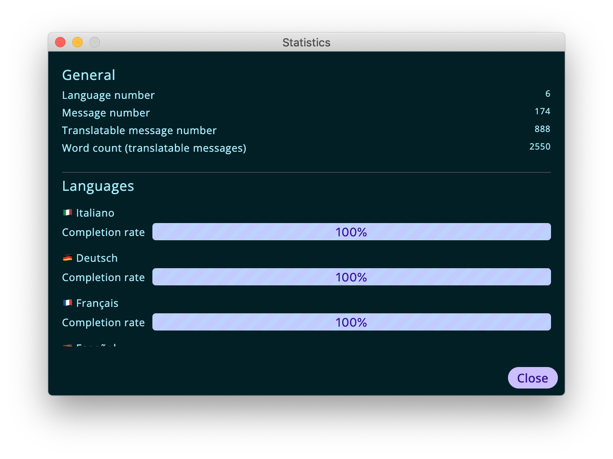Image resolution: width=613 pixels, height=459 pixels.
Task: Click 'Word count (translatable messages)' label
Action: (x=154, y=148)
